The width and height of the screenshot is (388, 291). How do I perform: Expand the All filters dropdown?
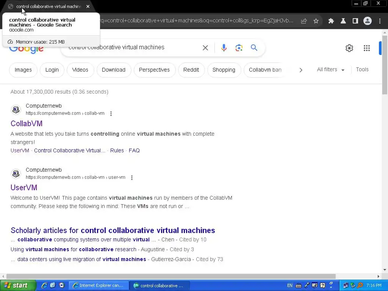point(330,70)
